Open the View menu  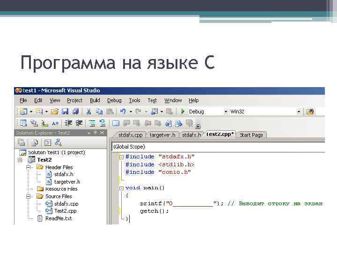coord(55,100)
